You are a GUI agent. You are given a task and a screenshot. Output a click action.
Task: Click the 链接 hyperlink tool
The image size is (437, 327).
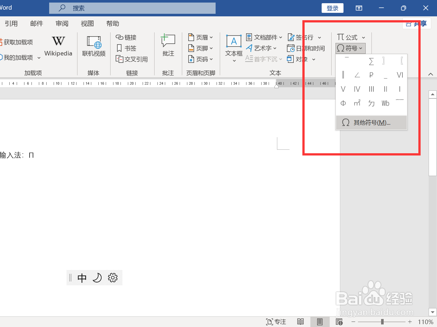tap(126, 37)
